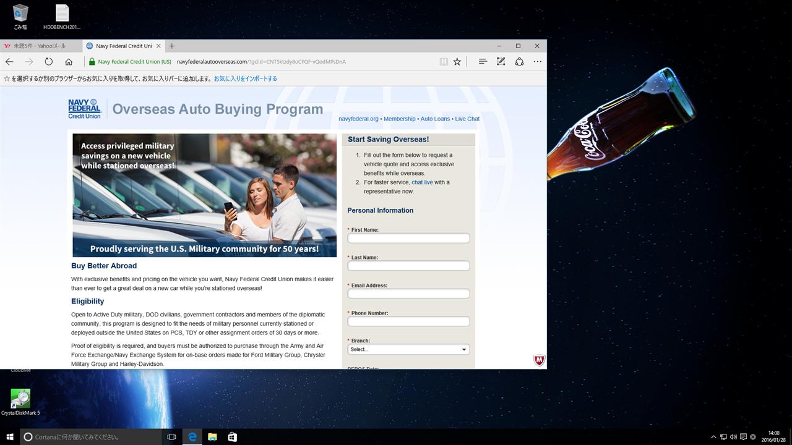Click the volume speaker tray icon
The image size is (792, 445).
point(733,437)
